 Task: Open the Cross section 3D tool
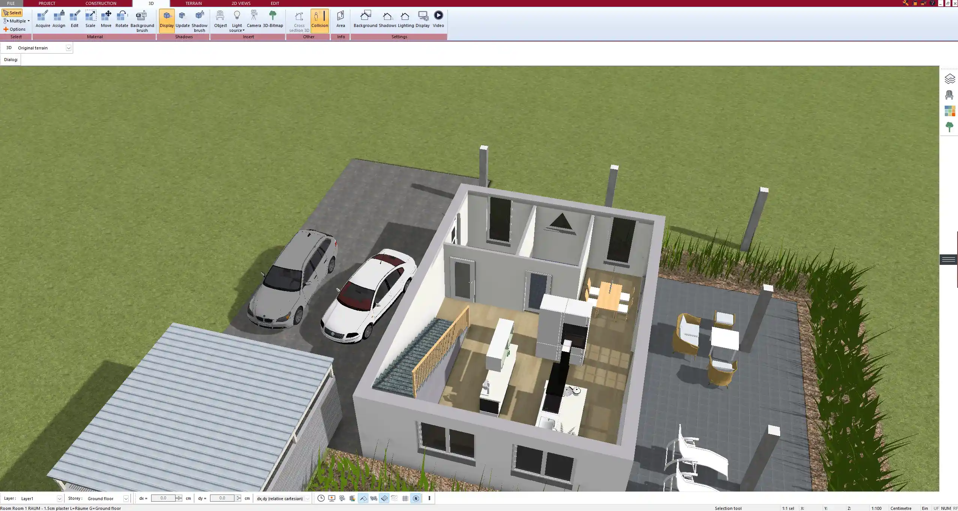pos(298,21)
